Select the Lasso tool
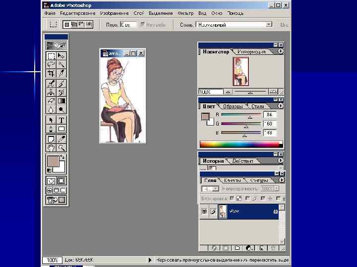The height and width of the screenshot is (267, 357). tap(51, 64)
